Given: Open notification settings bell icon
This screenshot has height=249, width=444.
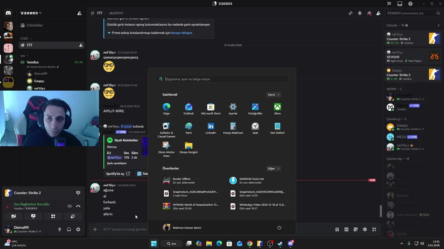Looking at the screenshot, I should 360,13.
